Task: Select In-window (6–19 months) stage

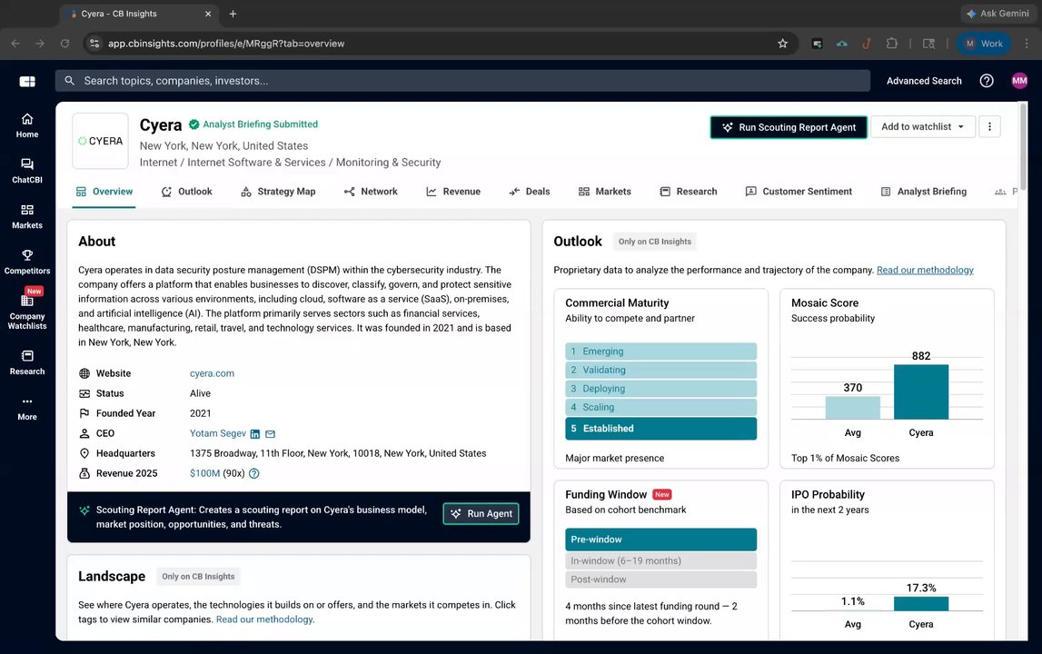Action: coord(660,561)
